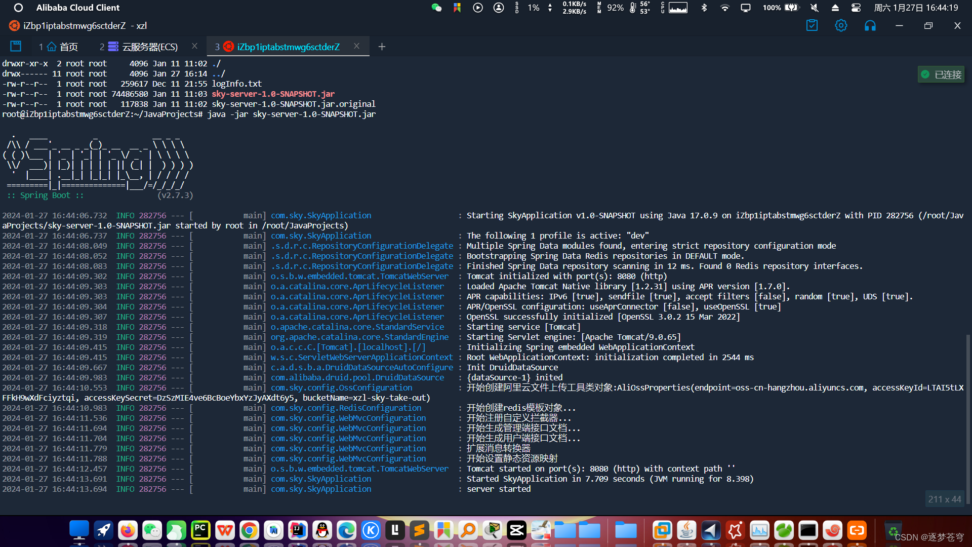This screenshot has height=547, width=972.
Task: Open PyCharm from the dock
Action: click(200, 530)
